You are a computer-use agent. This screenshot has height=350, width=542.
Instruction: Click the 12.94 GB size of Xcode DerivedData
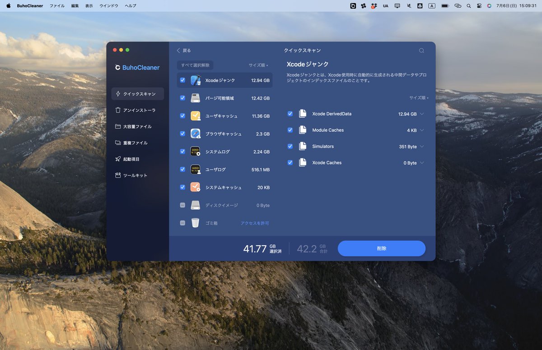[x=407, y=114]
